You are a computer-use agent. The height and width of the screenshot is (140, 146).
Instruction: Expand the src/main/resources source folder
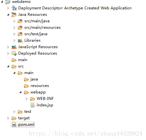point(14,27)
